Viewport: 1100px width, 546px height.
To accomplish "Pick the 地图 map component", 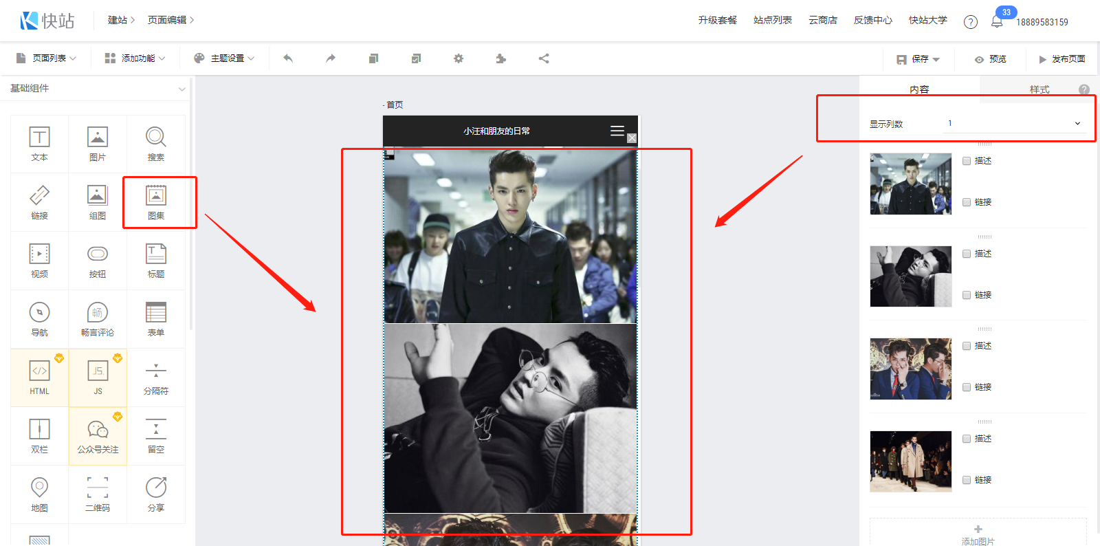I will 39,494.
